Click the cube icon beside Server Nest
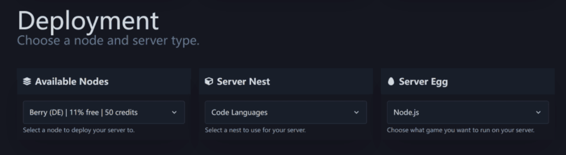This screenshot has height=155, width=566. (209, 82)
